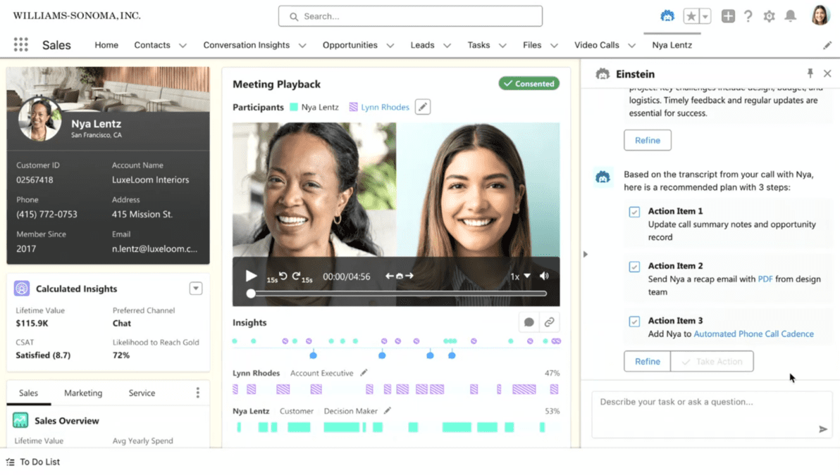840x475 pixels.
Task: Open the user profile avatar
Action: click(x=820, y=15)
